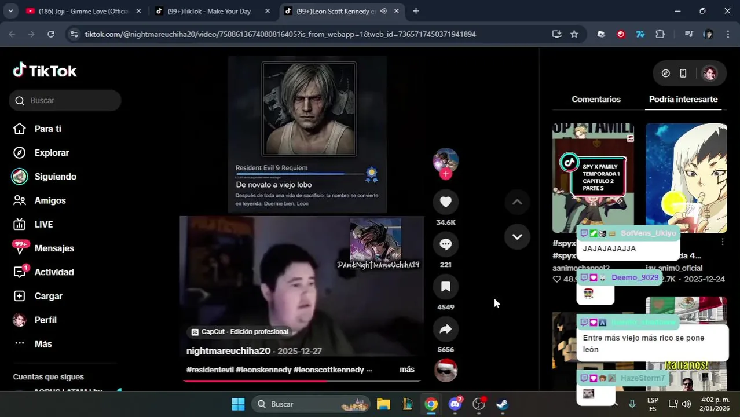This screenshot has height=417, width=740.
Task: Click the search field Buscar in TikTok
Action: pos(65,100)
